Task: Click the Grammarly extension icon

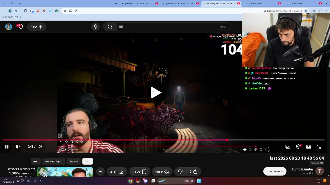Action: [x=56, y=11]
